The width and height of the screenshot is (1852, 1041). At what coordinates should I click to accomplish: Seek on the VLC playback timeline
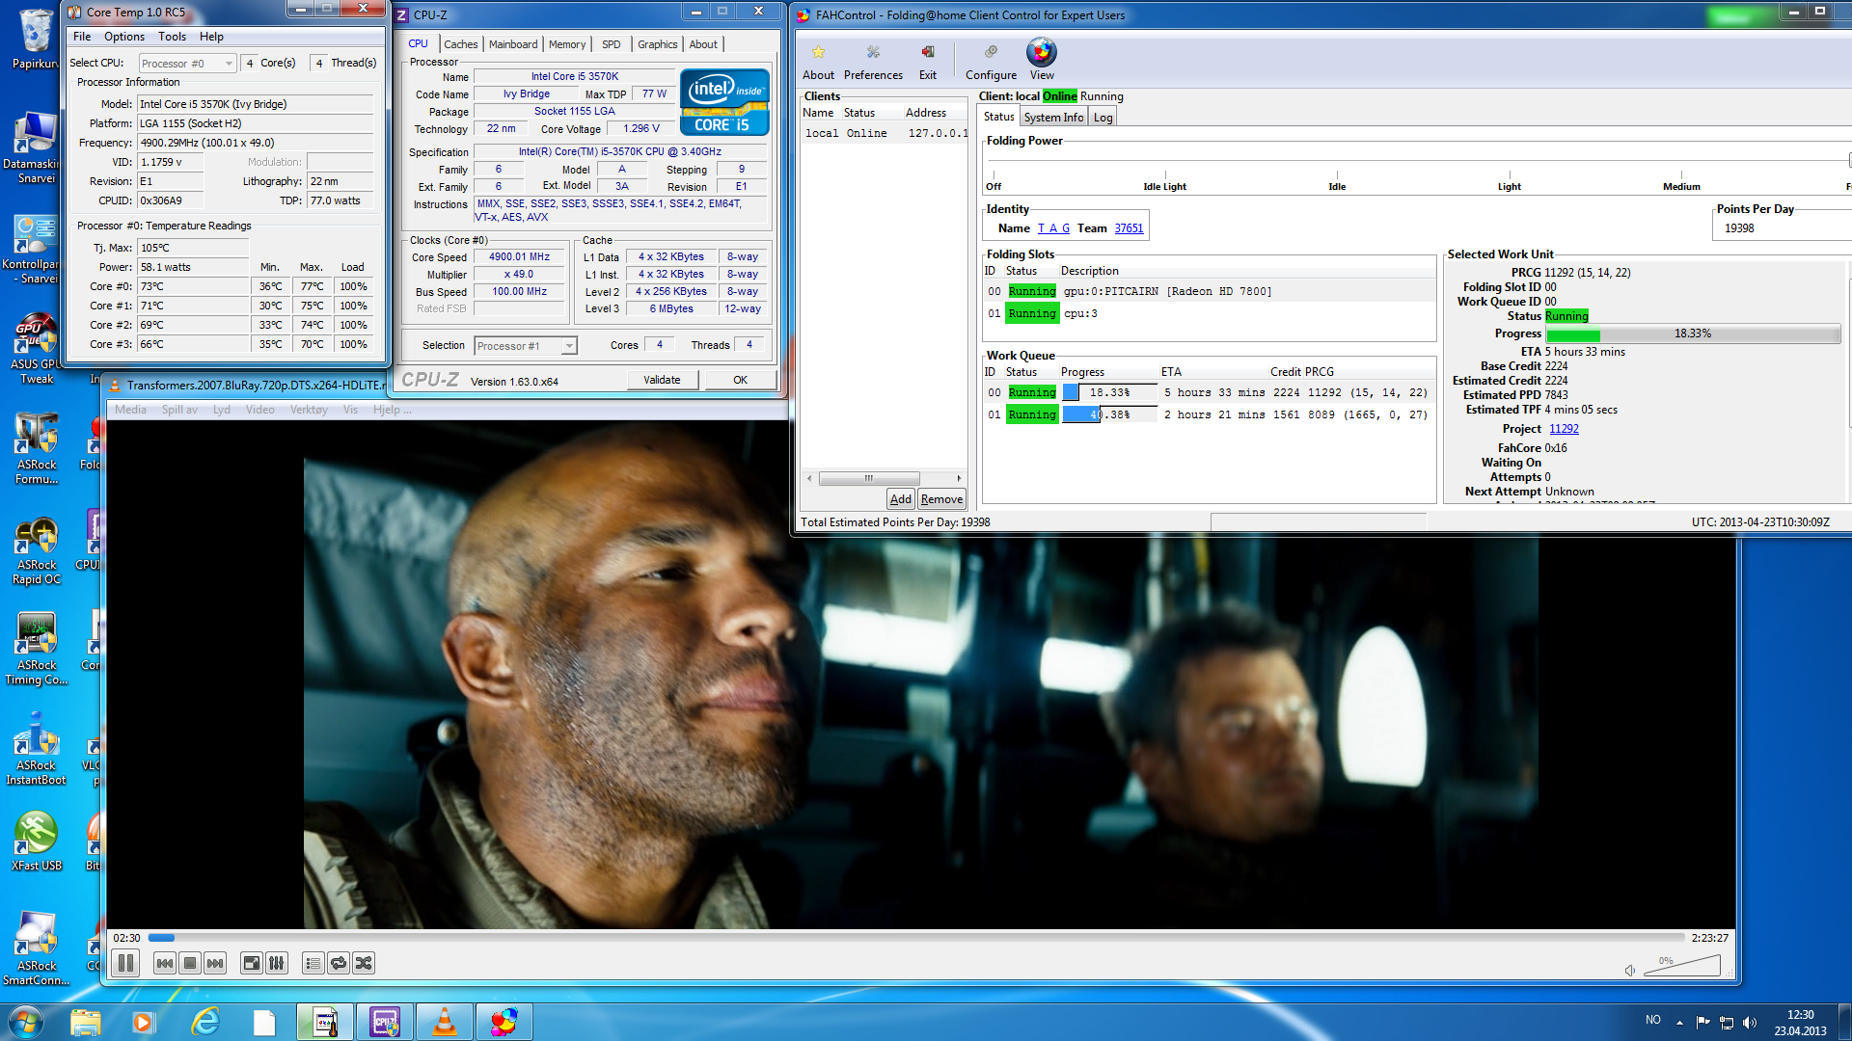916,938
